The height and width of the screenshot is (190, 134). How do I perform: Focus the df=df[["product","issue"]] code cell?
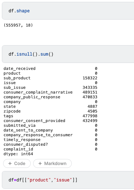[x=68, y=180]
